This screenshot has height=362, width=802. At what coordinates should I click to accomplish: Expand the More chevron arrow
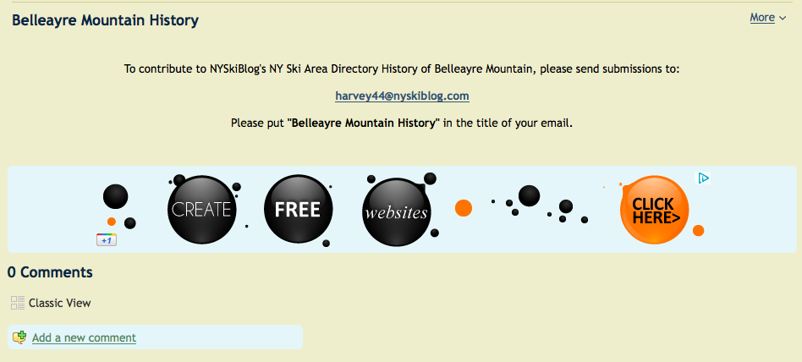tap(783, 19)
